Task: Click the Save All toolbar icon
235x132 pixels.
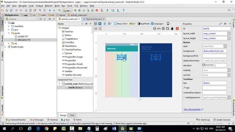Action: pos(7,10)
